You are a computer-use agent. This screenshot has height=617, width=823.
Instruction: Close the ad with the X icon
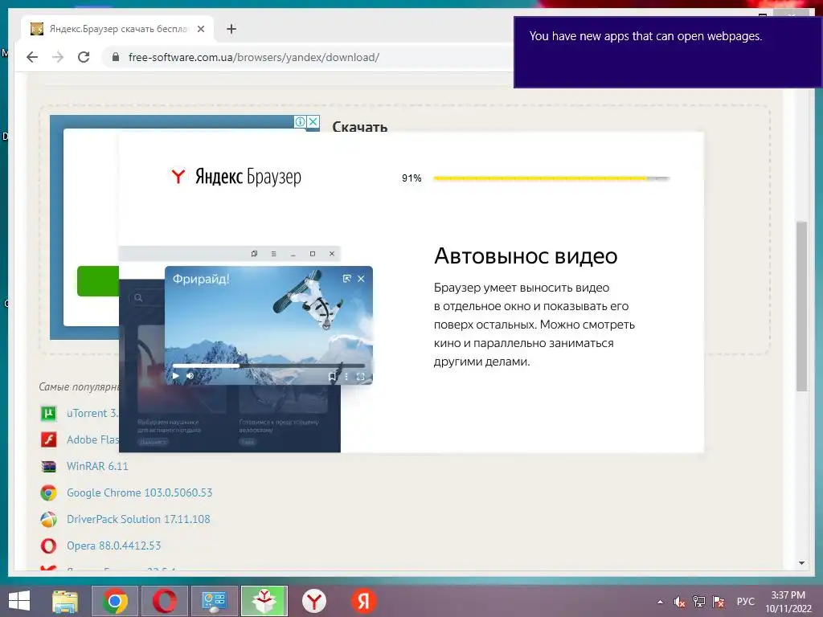313,122
